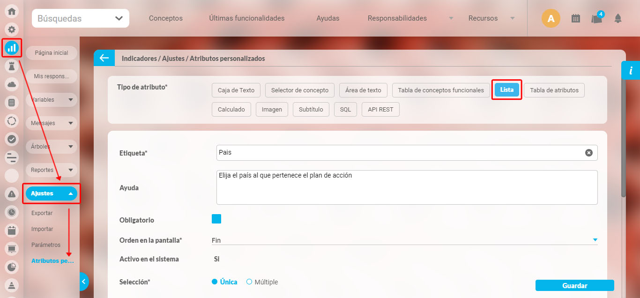The height and width of the screenshot is (298, 640).
Task: Click the back arrow button
Action: 104,58
